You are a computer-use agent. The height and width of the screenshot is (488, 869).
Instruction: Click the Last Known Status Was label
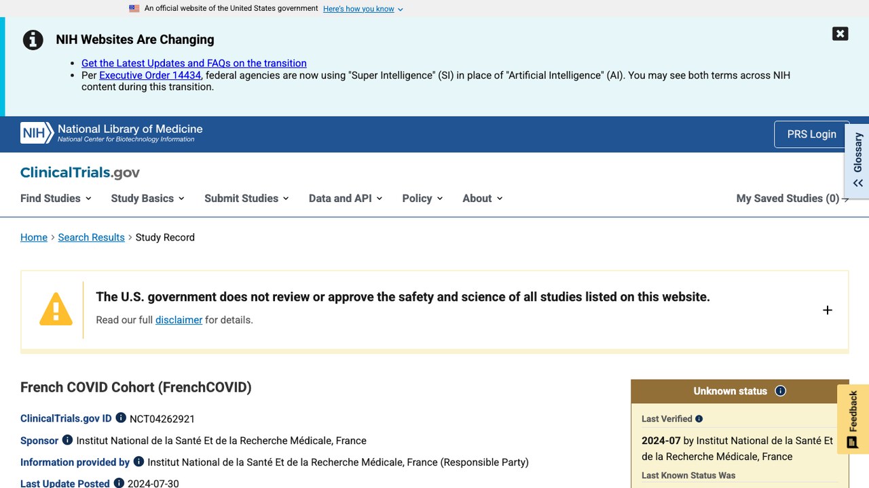click(688, 476)
